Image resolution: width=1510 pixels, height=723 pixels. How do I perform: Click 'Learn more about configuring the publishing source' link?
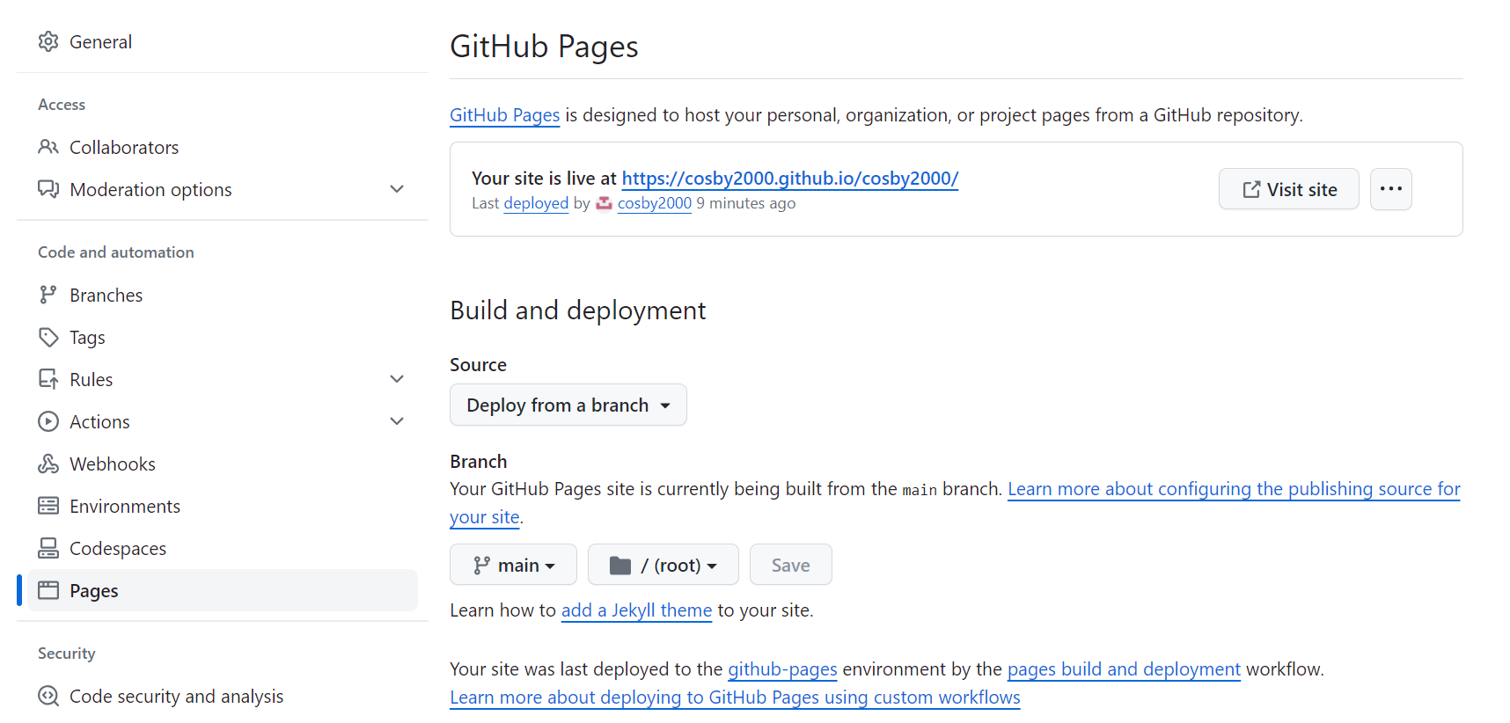click(1234, 489)
